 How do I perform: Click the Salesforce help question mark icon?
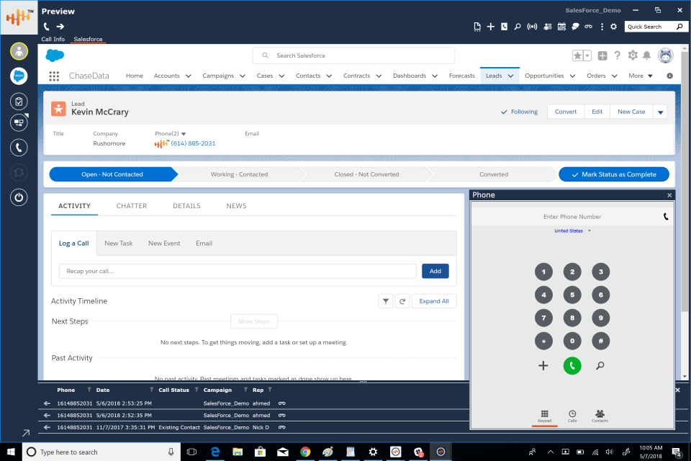click(617, 55)
